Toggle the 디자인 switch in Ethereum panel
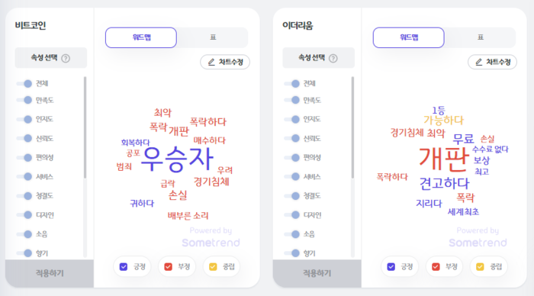 (x=292, y=215)
